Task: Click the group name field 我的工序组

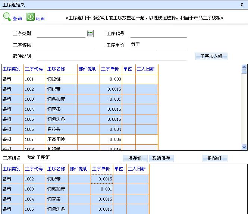Action: (x=73, y=158)
